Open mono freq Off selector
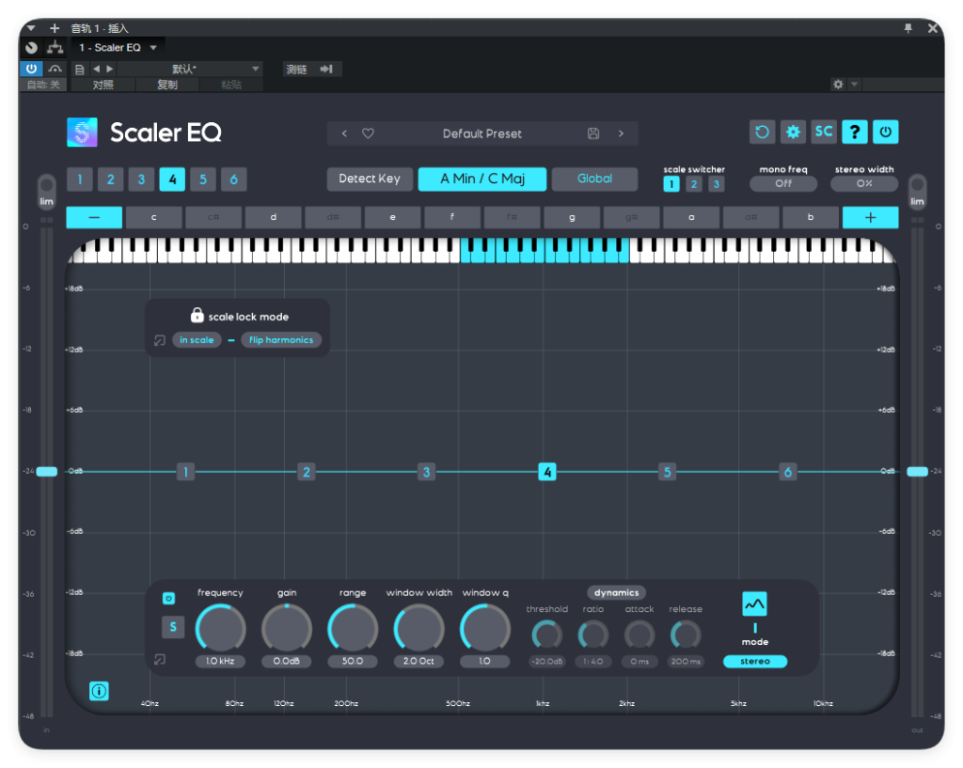Screen dimensions: 963x768 (x=783, y=183)
